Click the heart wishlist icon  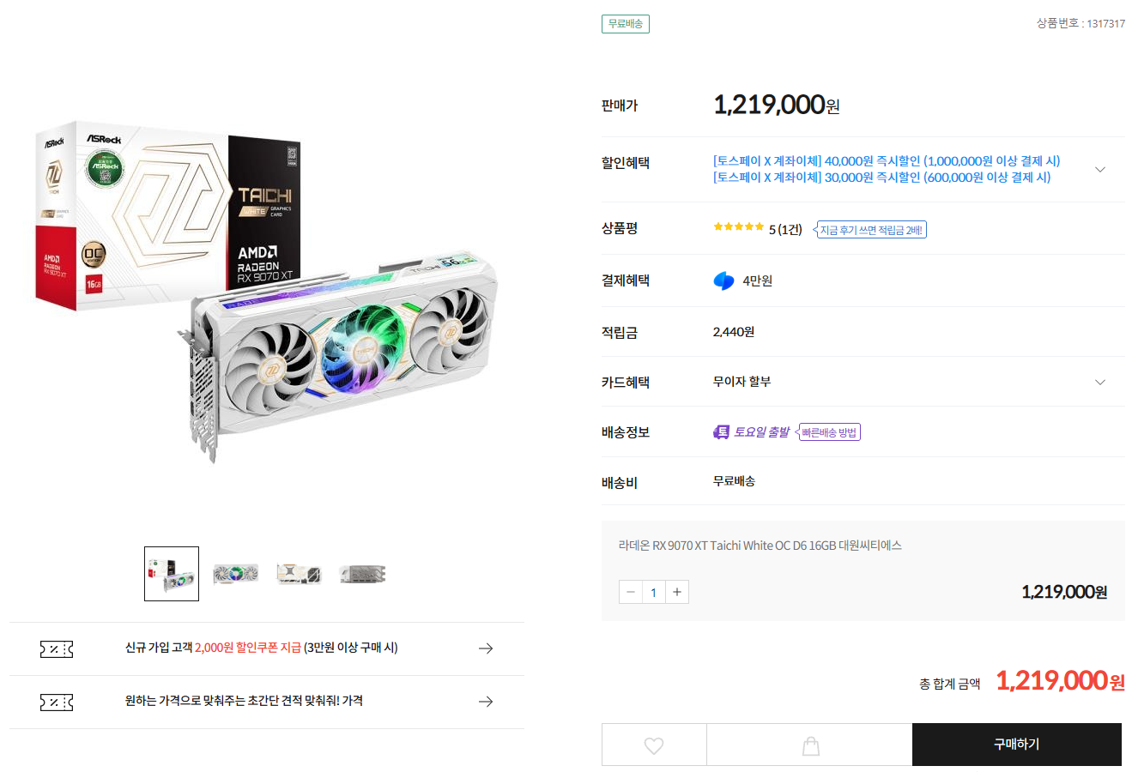point(654,744)
